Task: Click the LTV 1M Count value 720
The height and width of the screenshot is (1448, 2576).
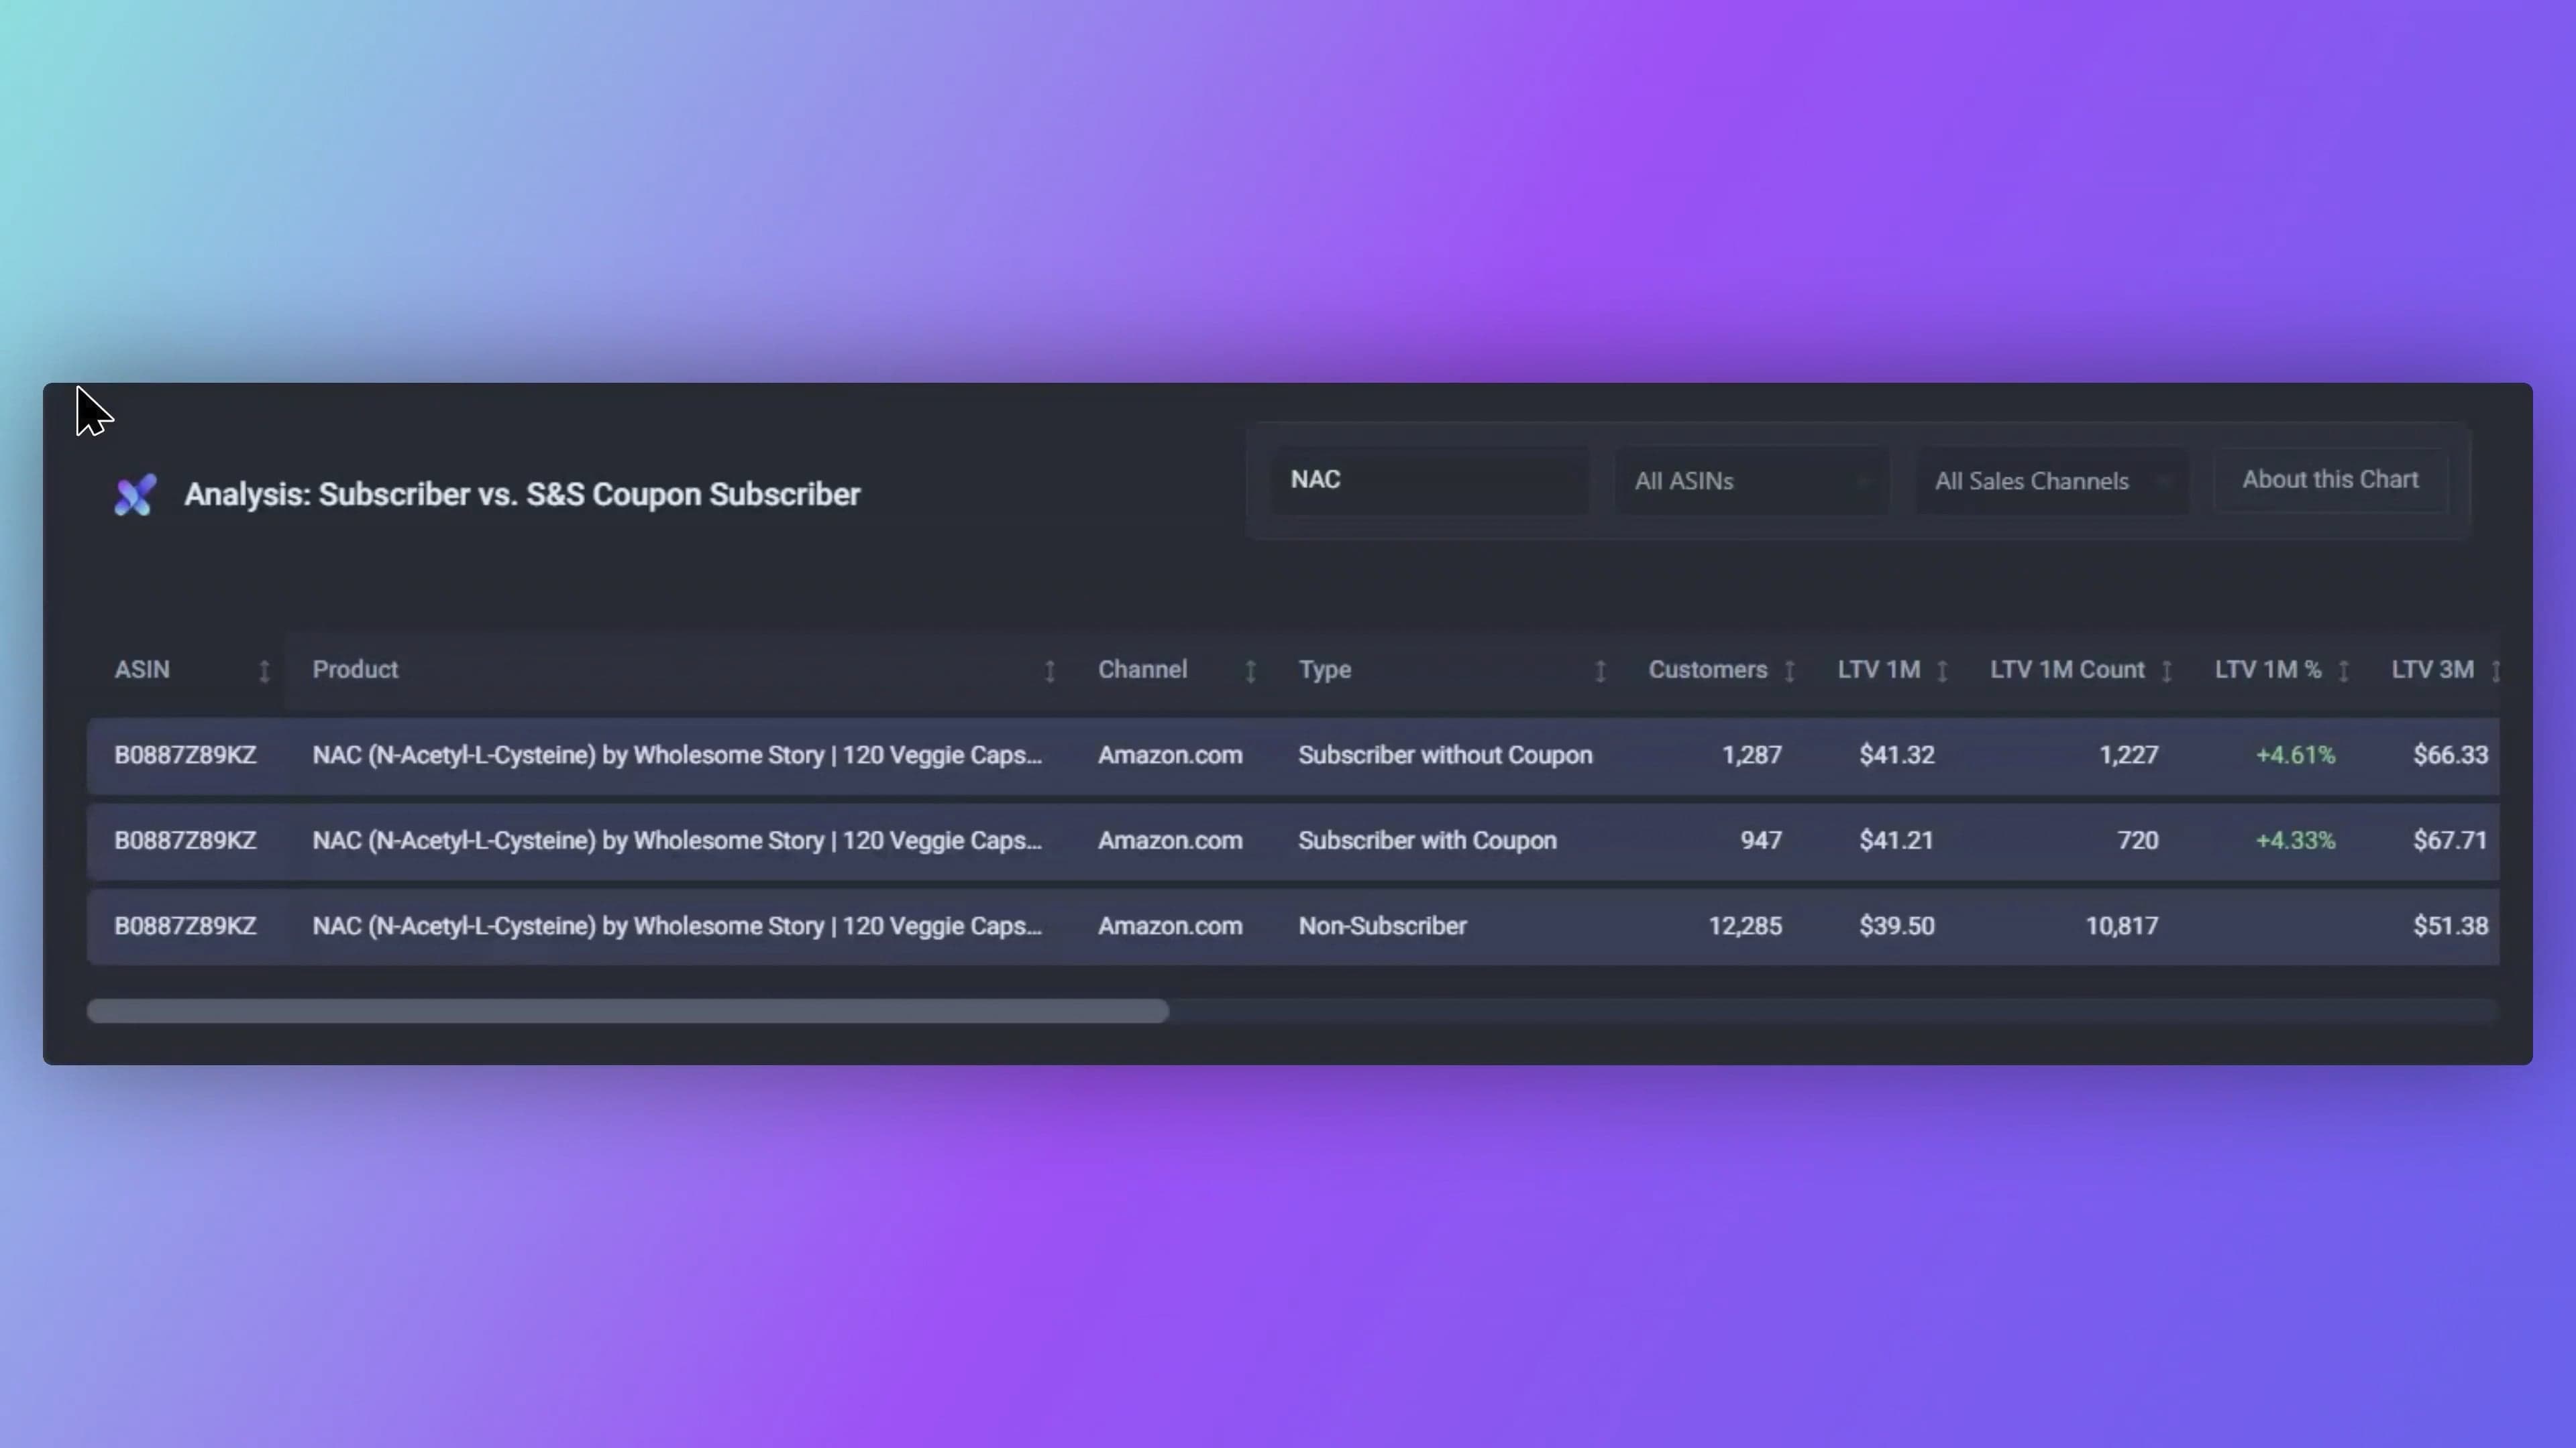Action: point(2138,841)
